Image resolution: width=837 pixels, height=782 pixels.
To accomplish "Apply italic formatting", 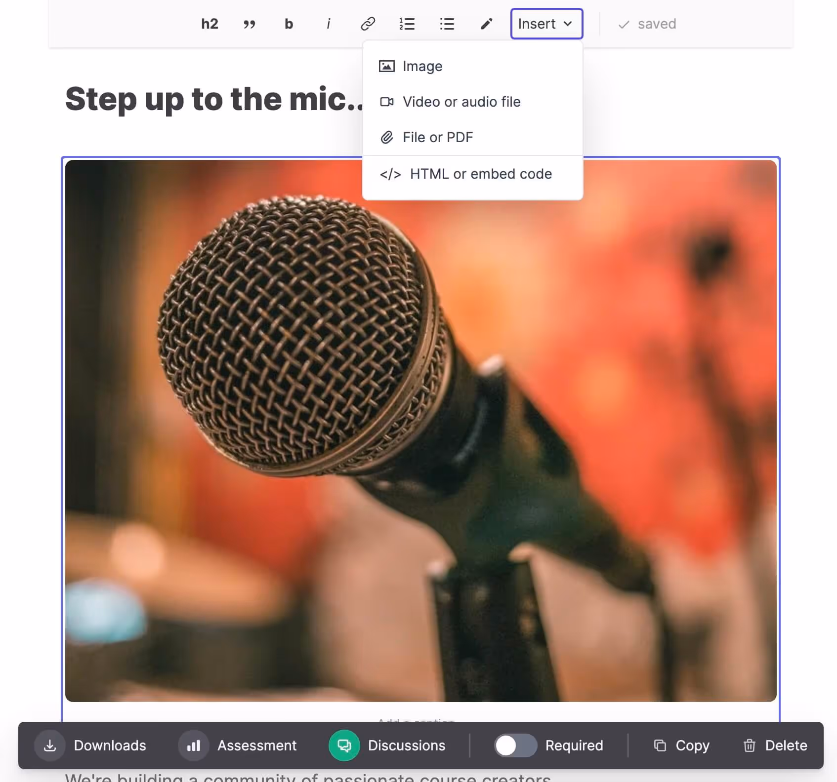I will tap(328, 23).
